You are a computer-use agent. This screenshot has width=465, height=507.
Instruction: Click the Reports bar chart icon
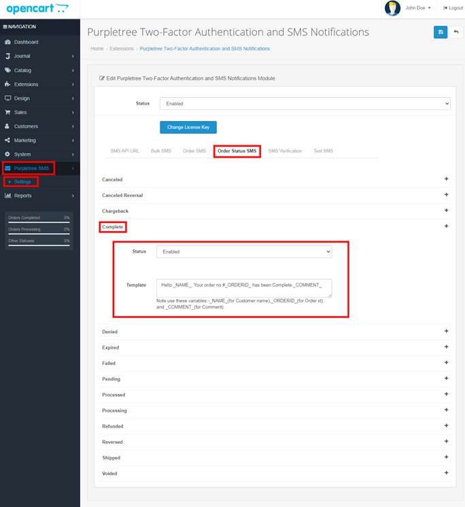(7, 195)
